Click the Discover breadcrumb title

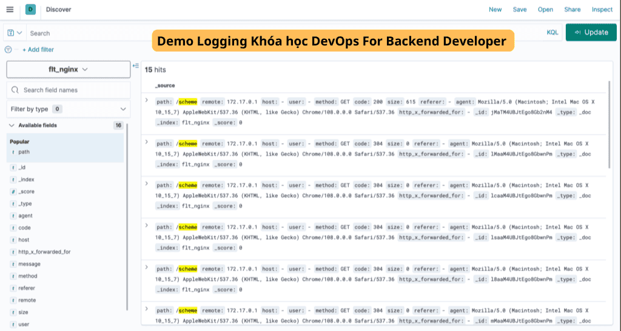coord(59,10)
